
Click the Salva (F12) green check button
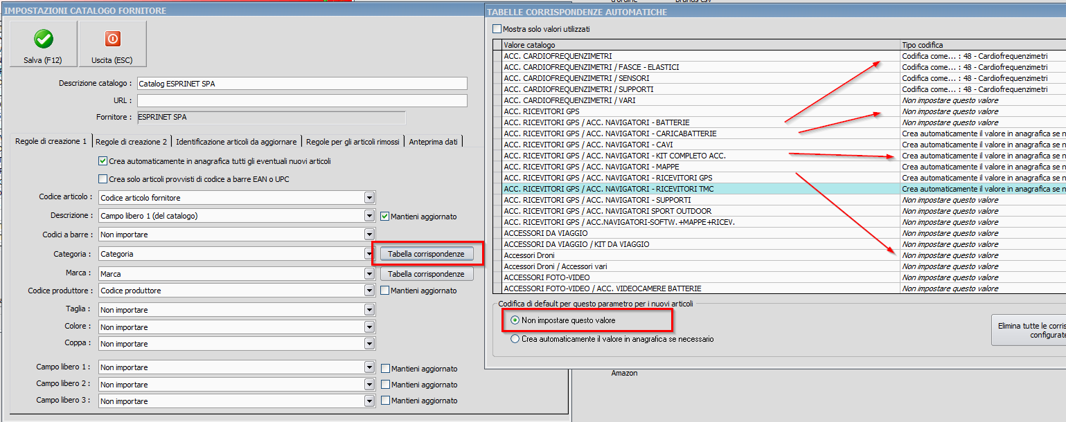[x=43, y=44]
